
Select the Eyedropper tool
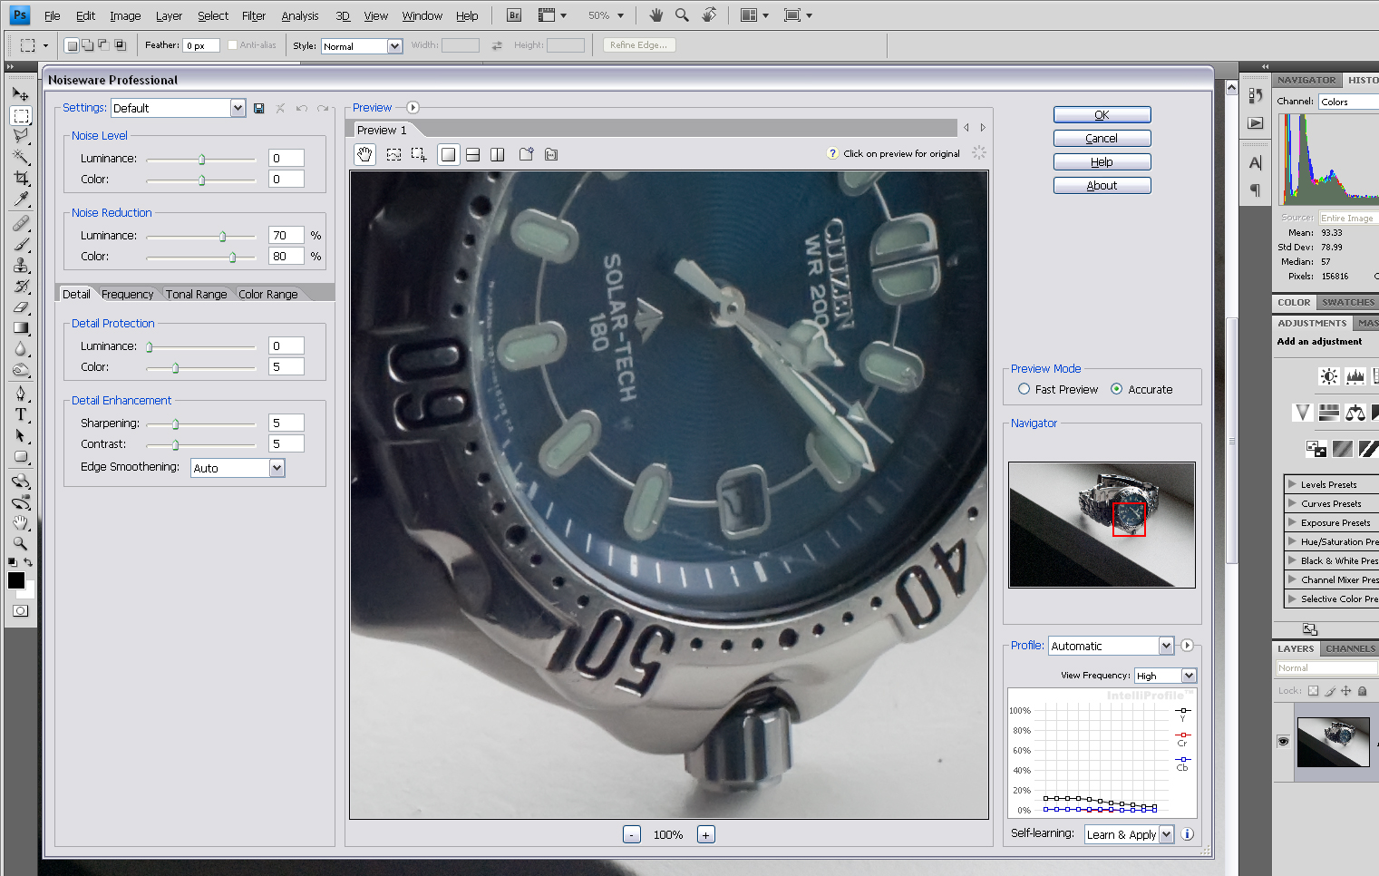pos(21,199)
